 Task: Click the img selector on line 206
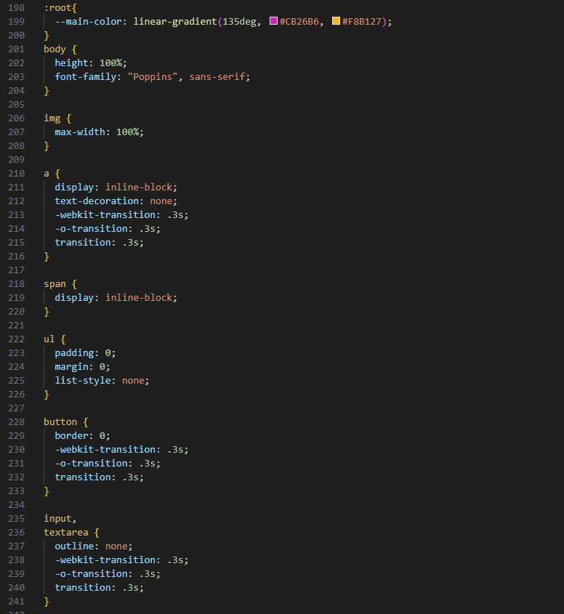click(52, 118)
